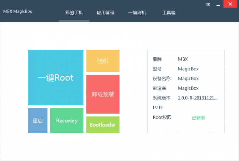The height and width of the screenshot is (161, 239).
Task: Select the 型号 MagicBox value
Action: coord(188,69)
